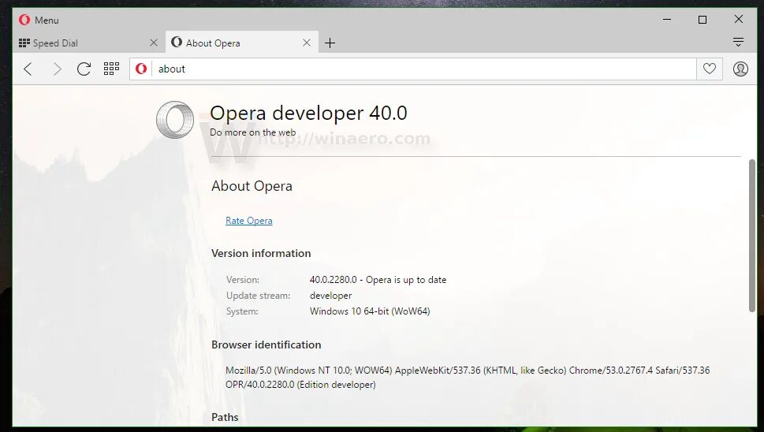Click the Opera badge in address bar
The width and height of the screenshot is (764, 432).
click(x=141, y=69)
